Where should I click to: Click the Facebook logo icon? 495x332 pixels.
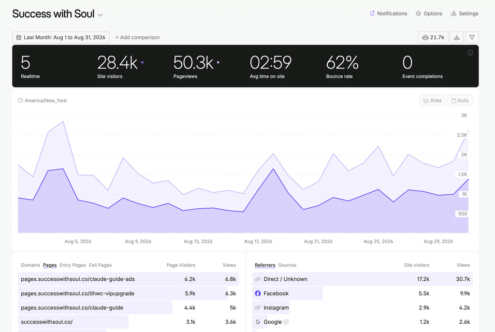point(258,293)
